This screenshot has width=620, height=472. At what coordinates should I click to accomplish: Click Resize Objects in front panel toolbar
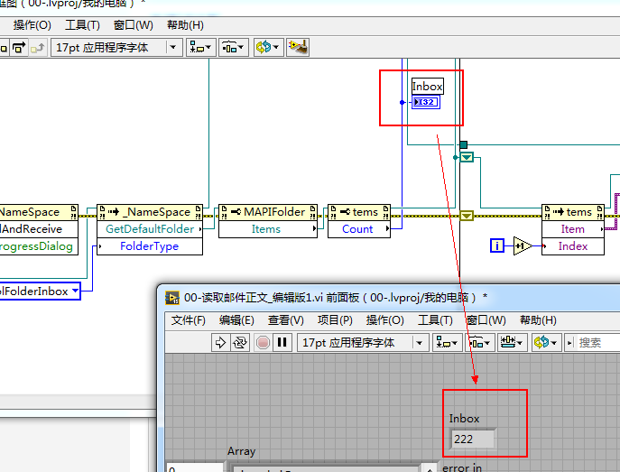click(512, 342)
